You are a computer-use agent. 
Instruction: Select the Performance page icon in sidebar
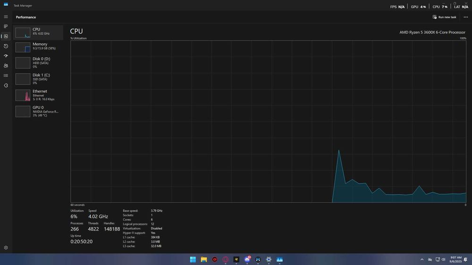[6, 36]
